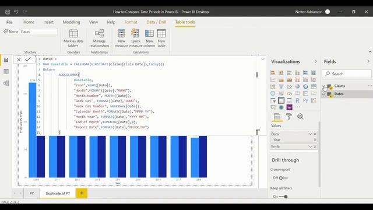Switch to the Modeling ribbon tab

(71, 22)
